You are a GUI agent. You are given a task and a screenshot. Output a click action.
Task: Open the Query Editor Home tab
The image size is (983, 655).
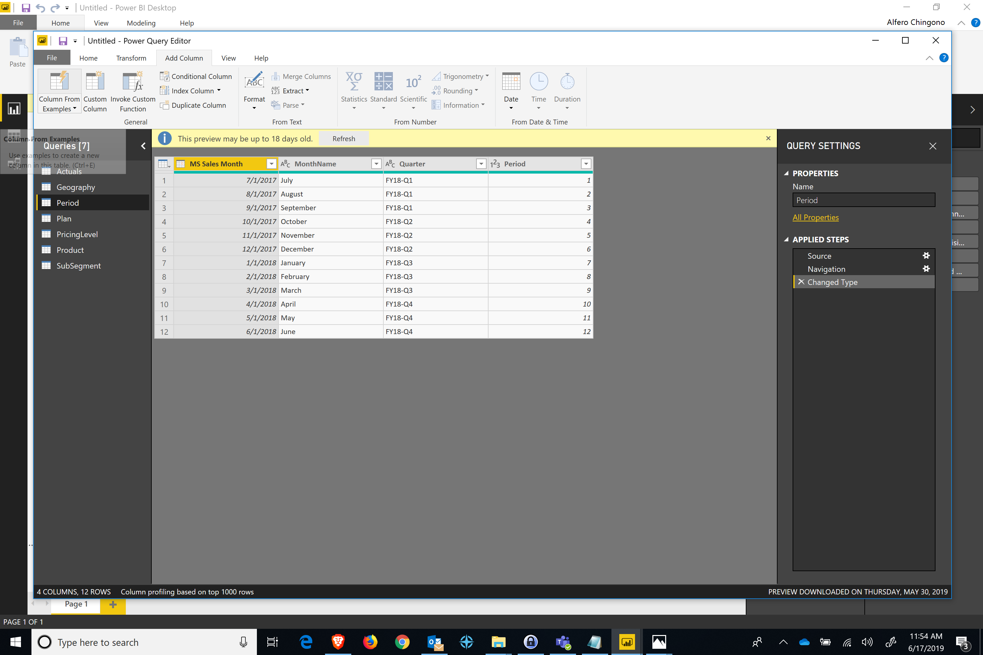88,58
